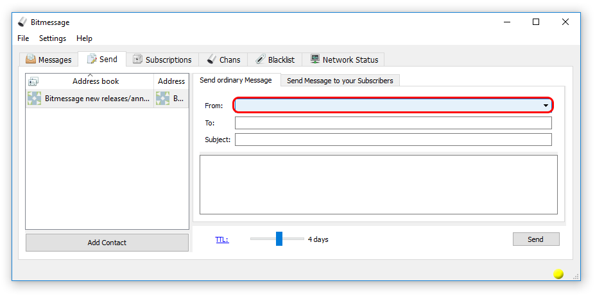Select the Send tab
The height and width of the screenshot is (297, 595).
point(103,59)
